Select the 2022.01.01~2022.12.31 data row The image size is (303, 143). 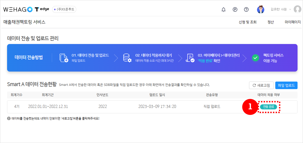pyautogui.click(x=48, y=107)
